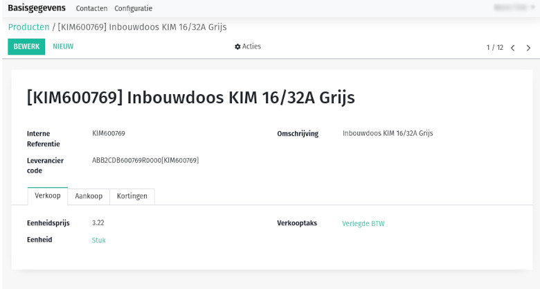This screenshot has height=289, width=540.
Task: Click the Interne Referentie label
Action: click(44, 139)
